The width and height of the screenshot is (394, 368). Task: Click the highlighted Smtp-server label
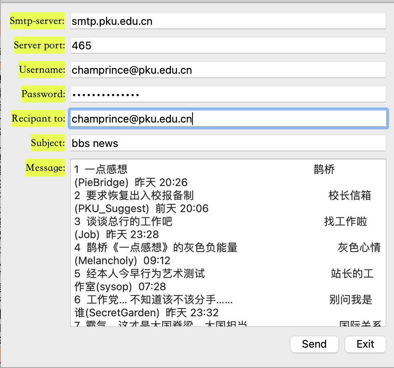pyautogui.click(x=37, y=21)
